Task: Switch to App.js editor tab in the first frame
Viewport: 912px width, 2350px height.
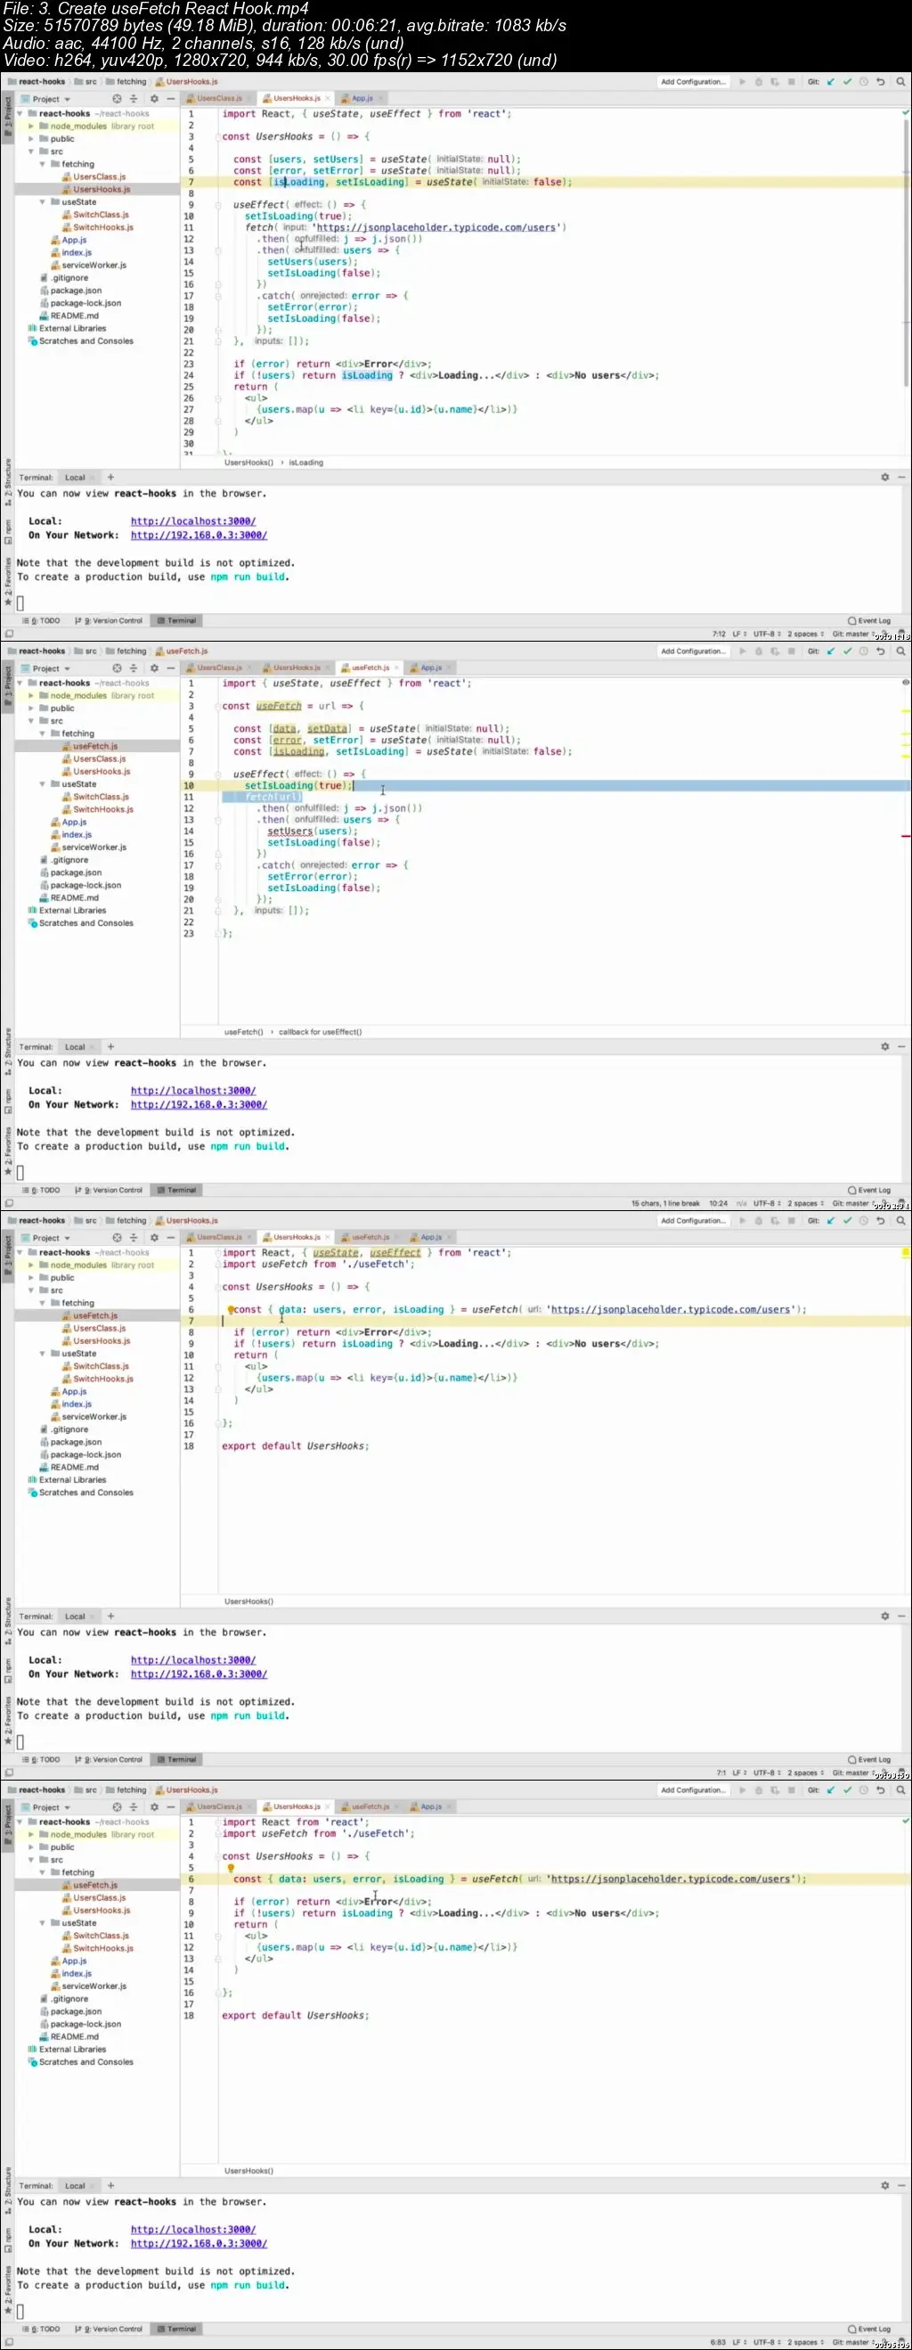Action: [x=362, y=99]
